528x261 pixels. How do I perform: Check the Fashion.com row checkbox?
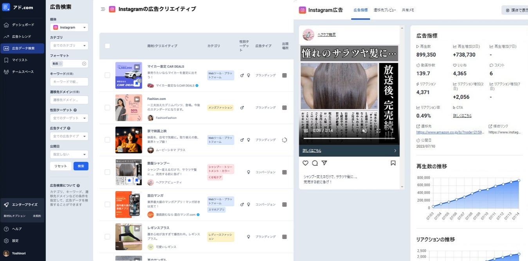107,107
